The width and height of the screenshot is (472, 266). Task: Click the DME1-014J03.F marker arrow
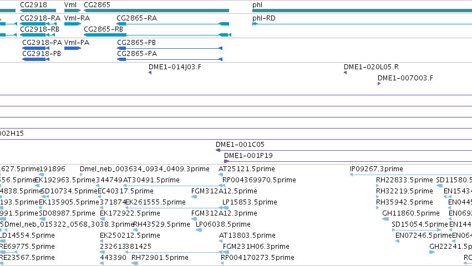pyautogui.click(x=150, y=73)
